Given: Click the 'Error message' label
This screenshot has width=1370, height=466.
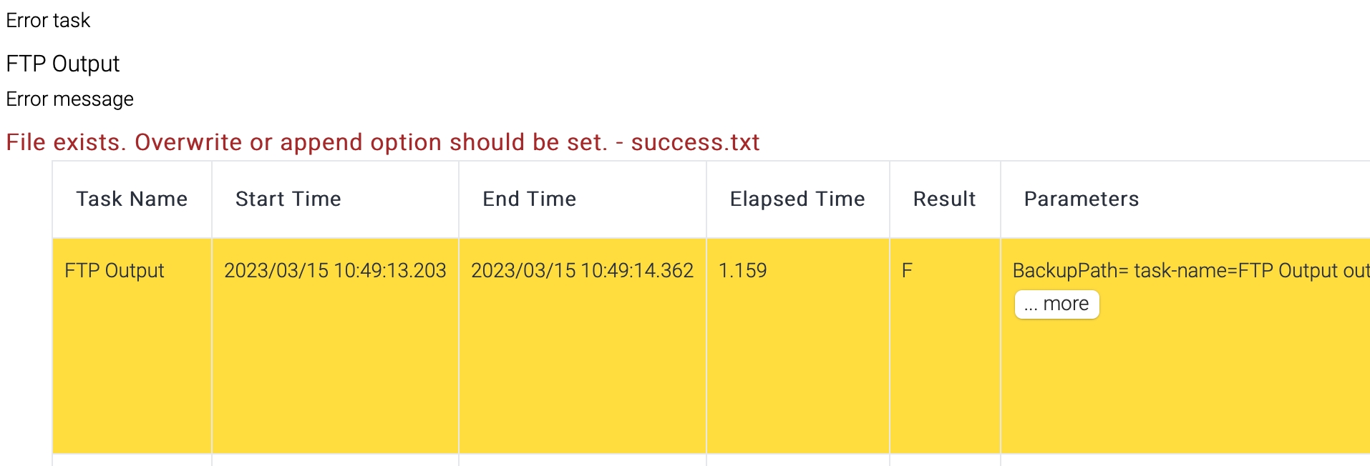Looking at the screenshot, I should pyautogui.click(x=69, y=99).
